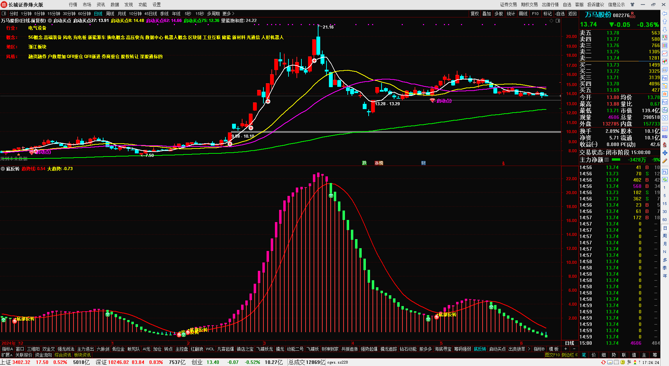Click the 证券交易 trading link
The image size is (669, 366).
pyautogui.click(x=508, y=5)
